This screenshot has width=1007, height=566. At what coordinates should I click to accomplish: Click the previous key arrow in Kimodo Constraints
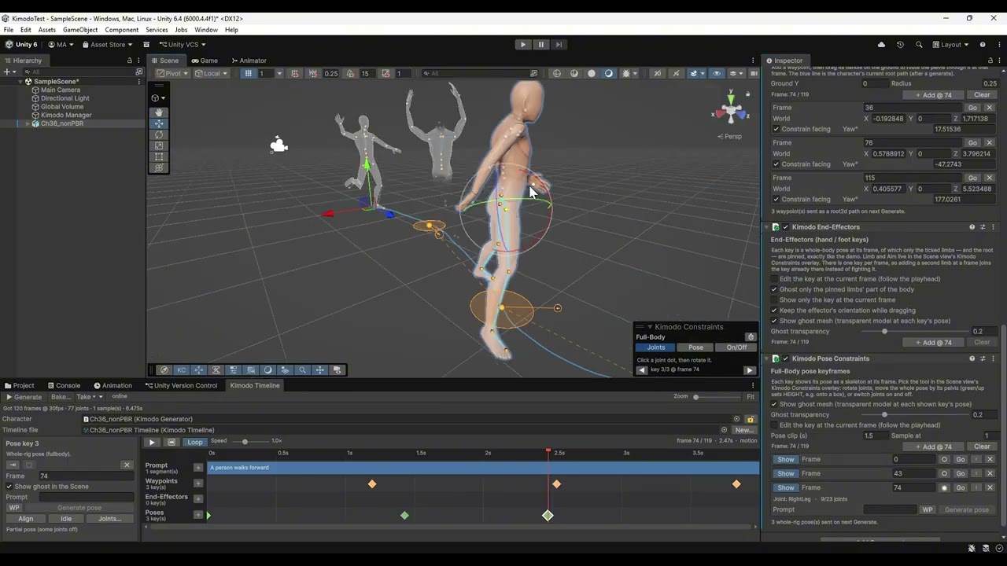[x=642, y=370]
